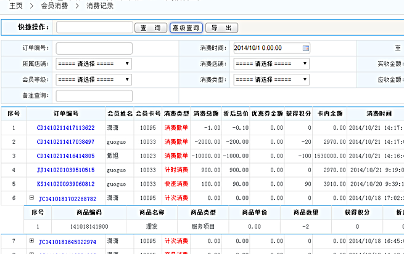Viewport: 404px width, 254px height.
Task: Click the 导出 button
Action: pyautogui.click(x=221, y=28)
